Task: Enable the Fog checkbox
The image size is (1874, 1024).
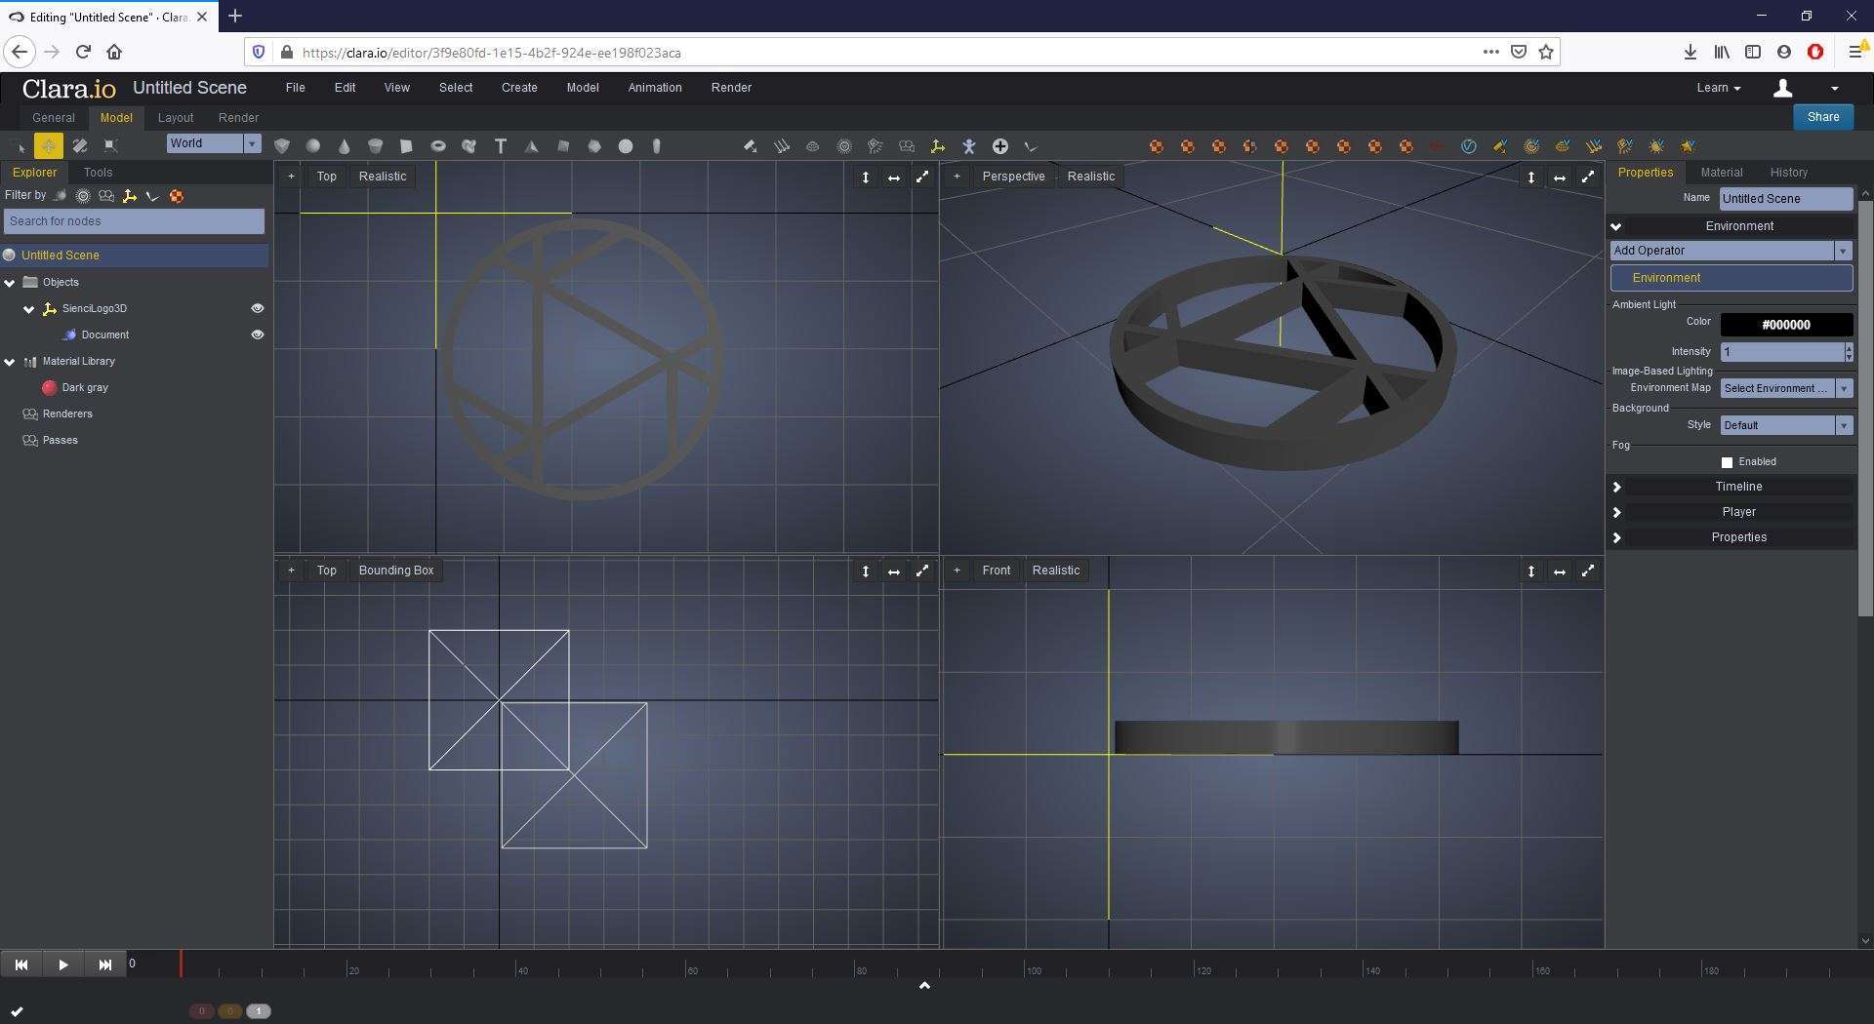Action: [x=1727, y=462]
